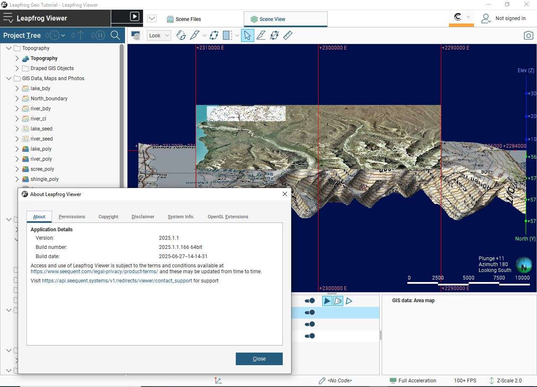Viewport: 537px width, 387px height.
Task: Switch to the System Info. tab
Action: pos(181,217)
